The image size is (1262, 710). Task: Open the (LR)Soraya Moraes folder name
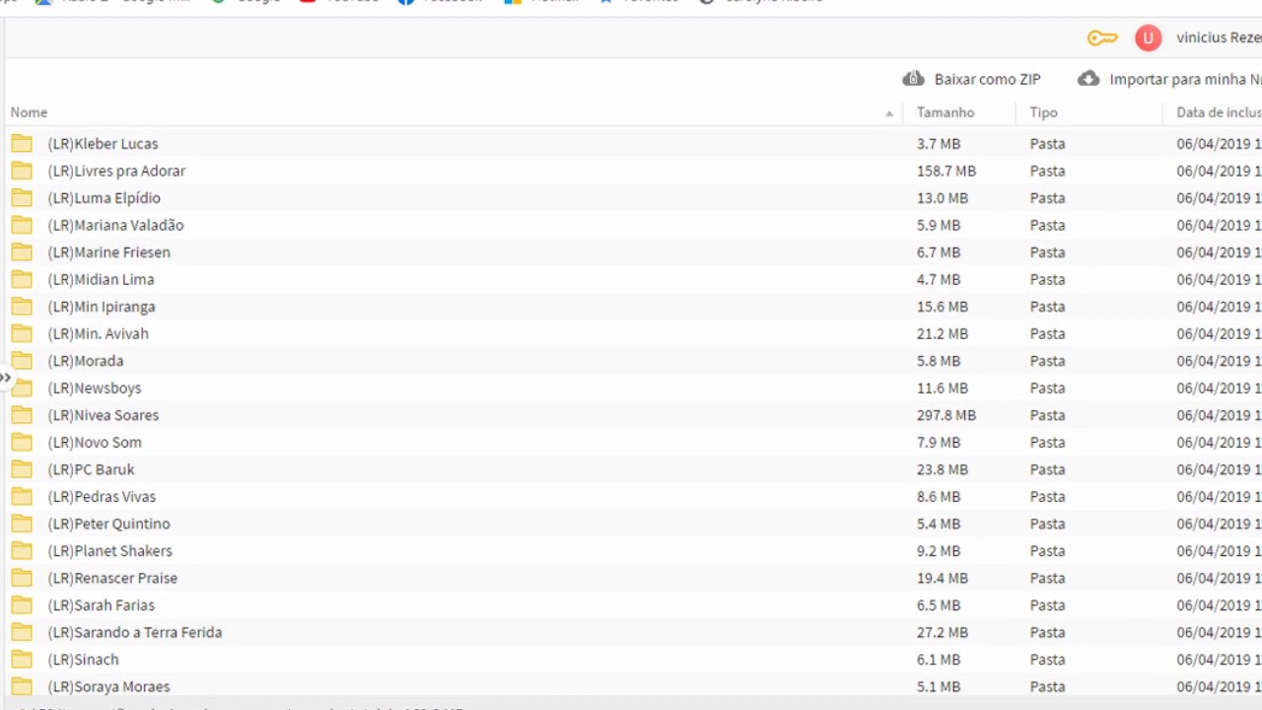click(x=108, y=686)
